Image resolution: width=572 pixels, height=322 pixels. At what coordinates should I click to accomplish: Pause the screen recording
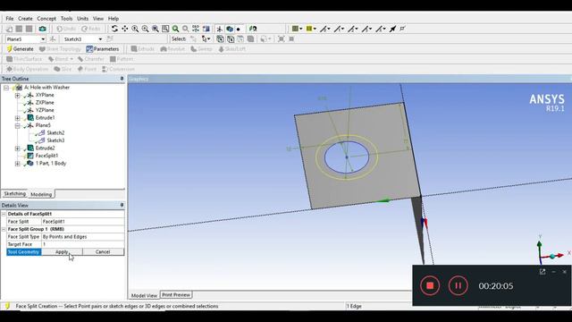click(458, 285)
